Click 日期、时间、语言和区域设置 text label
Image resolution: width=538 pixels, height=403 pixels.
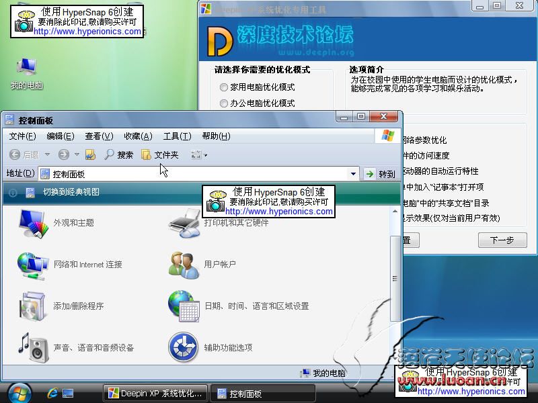pos(257,306)
